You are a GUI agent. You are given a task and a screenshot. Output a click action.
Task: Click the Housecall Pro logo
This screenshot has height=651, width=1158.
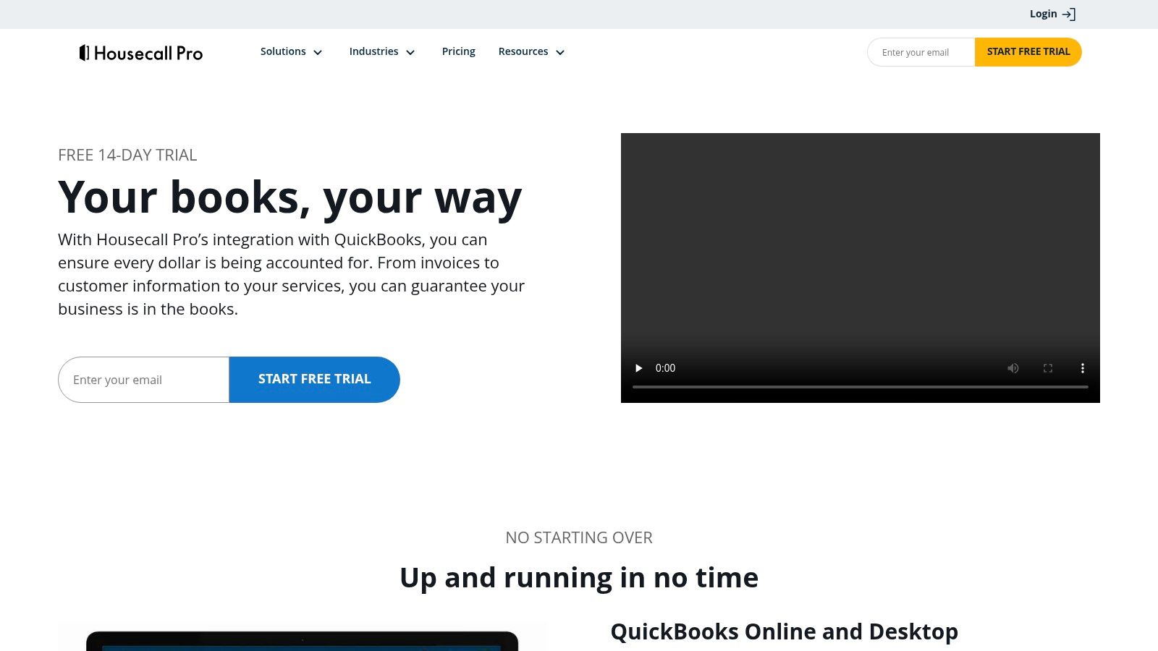tap(141, 53)
